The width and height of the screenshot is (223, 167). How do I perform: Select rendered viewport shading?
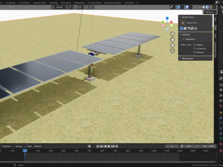pos(210,7)
